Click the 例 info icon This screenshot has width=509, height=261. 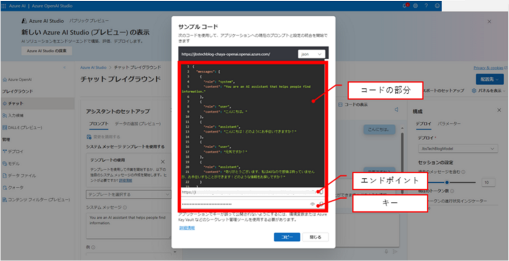click(x=93, y=247)
